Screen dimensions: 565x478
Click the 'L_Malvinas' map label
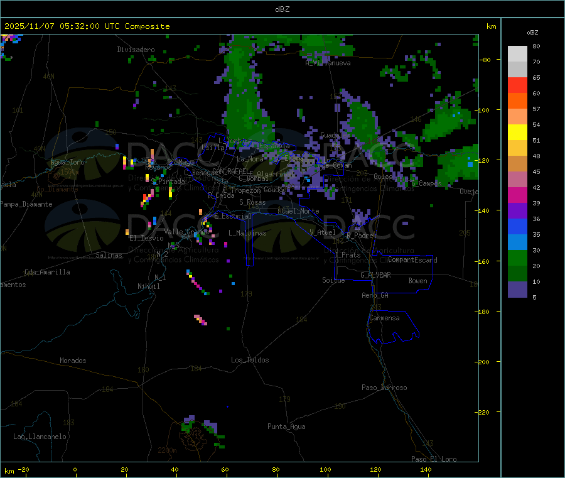pos(247,234)
